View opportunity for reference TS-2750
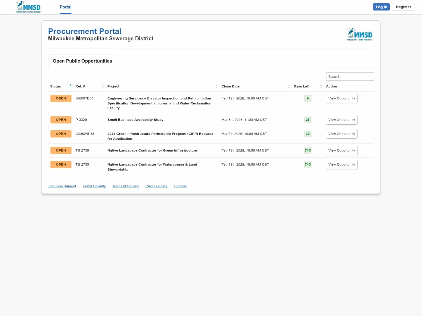Image resolution: width=422 pixels, height=316 pixels. 341,151
